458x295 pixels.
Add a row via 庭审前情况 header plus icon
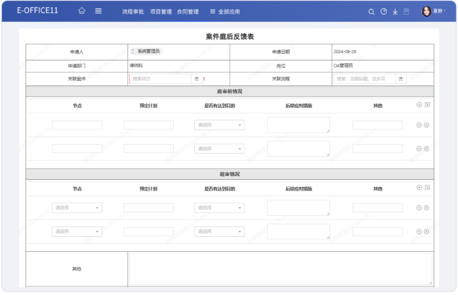pos(419,105)
